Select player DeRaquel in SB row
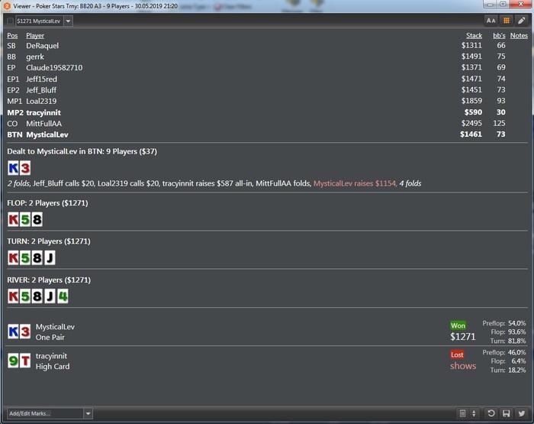The image size is (534, 424). click(42, 46)
